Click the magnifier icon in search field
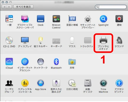The width and height of the screenshot is (128, 102). [97, 7]
